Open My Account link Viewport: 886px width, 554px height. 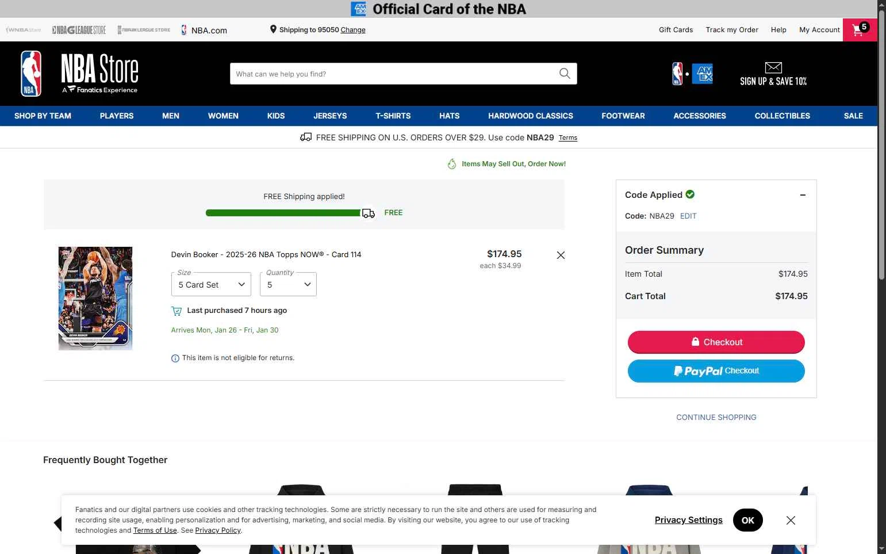pos(820,30)
